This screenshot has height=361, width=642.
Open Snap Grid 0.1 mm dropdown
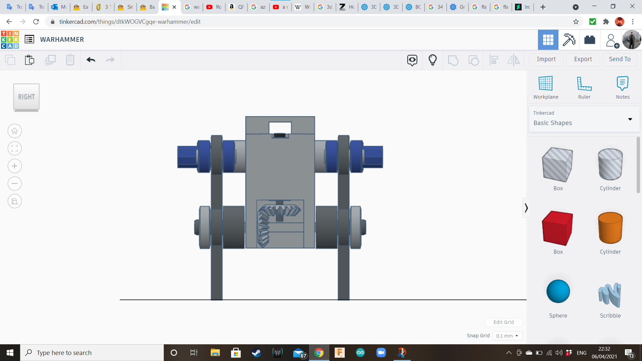[507, 336]
